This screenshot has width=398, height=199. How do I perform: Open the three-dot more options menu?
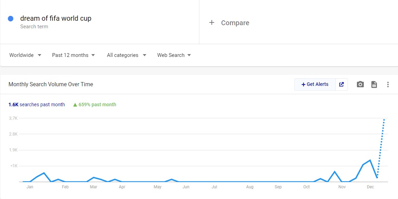pyautogui.click(x=388, y=84)
